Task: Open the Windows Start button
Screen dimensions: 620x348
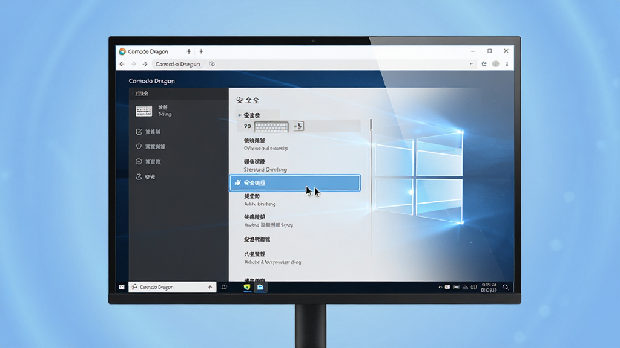Action: (x=122, y=287)
